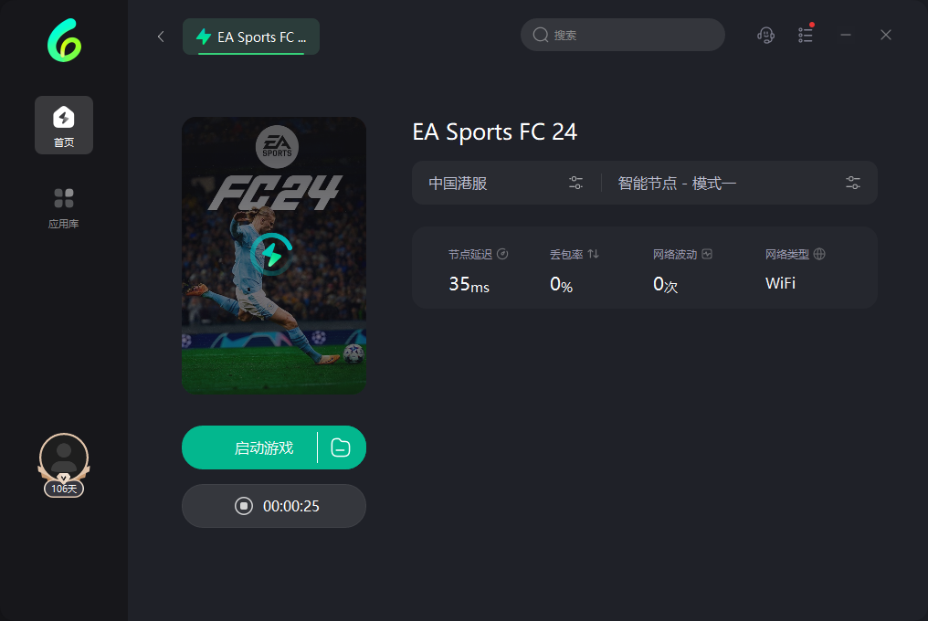Select the 中国港服 region selector
Image resolution: width=928 pixels, height=621 pixels.
pyautogui.click(x=459, y=183)
